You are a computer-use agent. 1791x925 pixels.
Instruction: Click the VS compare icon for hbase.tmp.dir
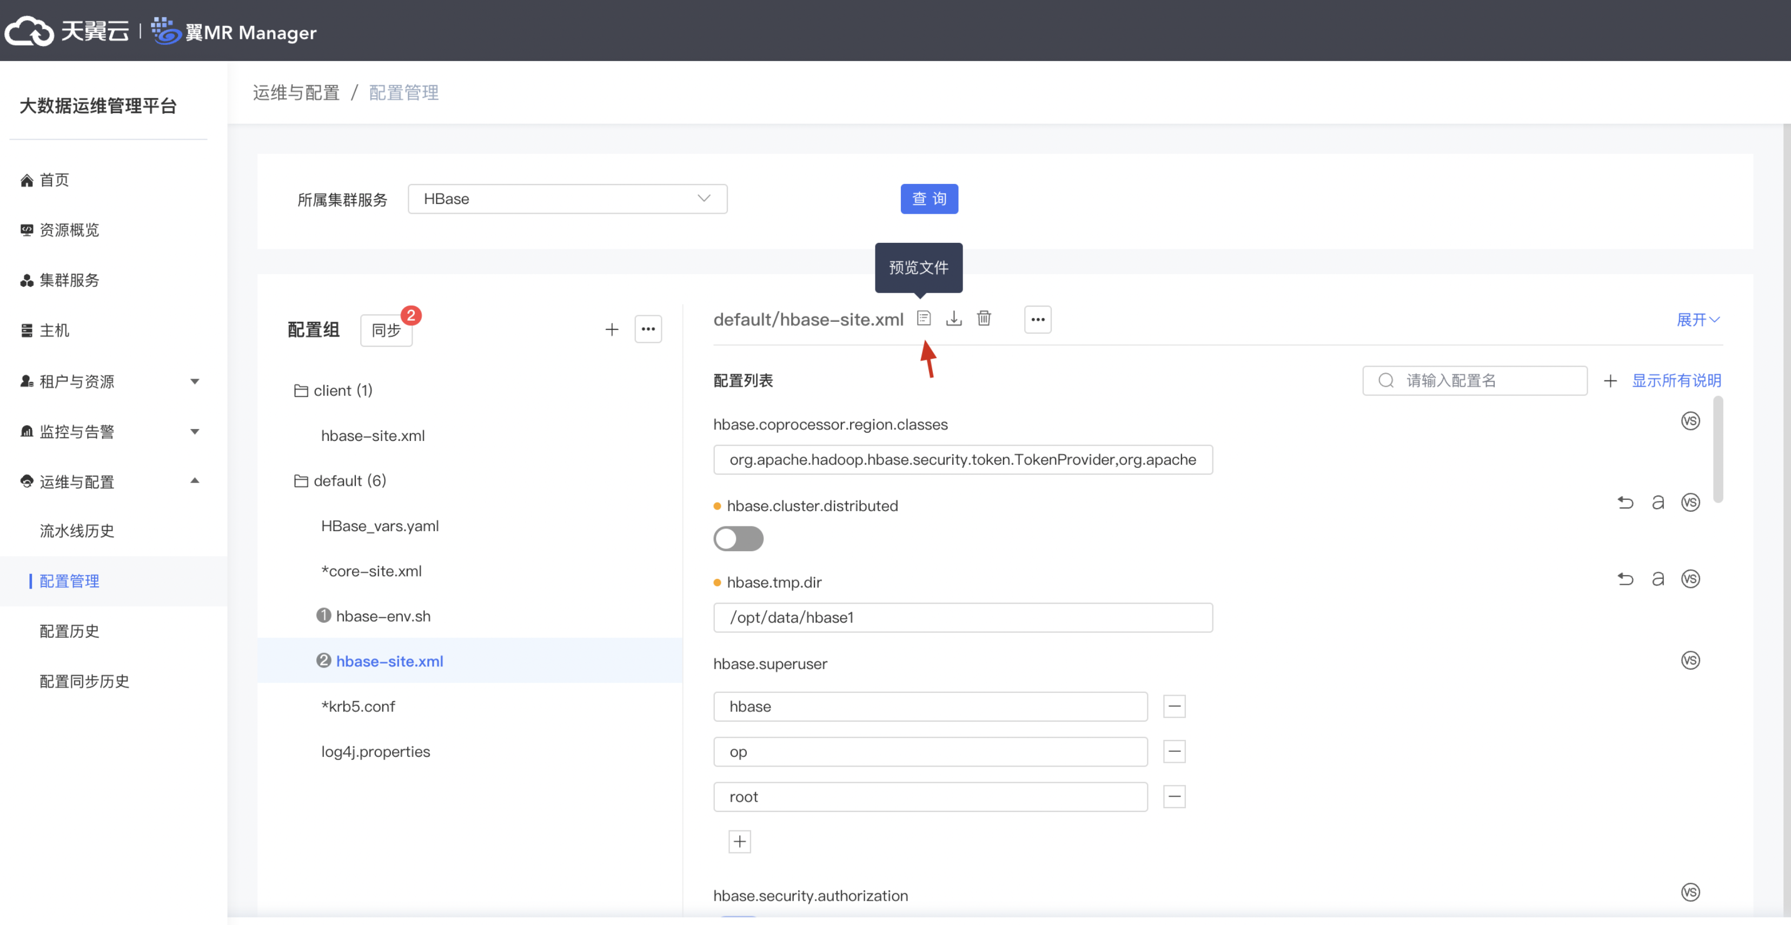1690,579
